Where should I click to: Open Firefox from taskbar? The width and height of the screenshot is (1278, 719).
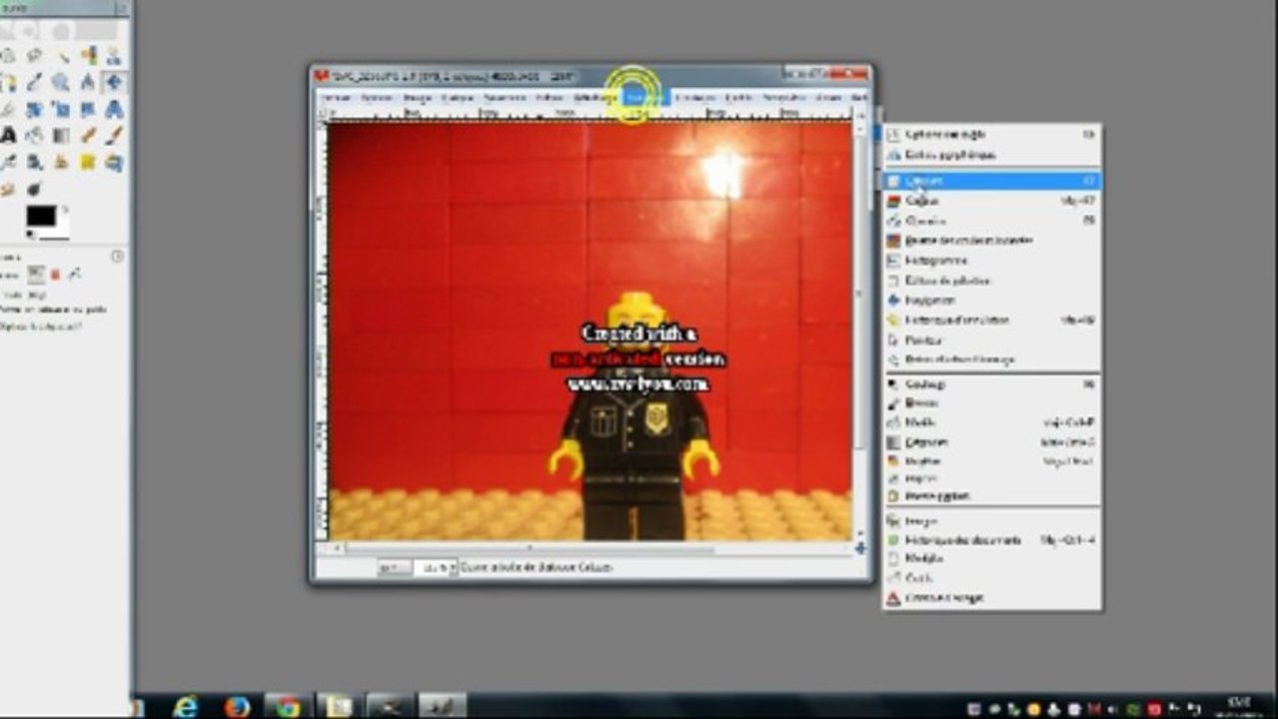(x=237, y=706)
